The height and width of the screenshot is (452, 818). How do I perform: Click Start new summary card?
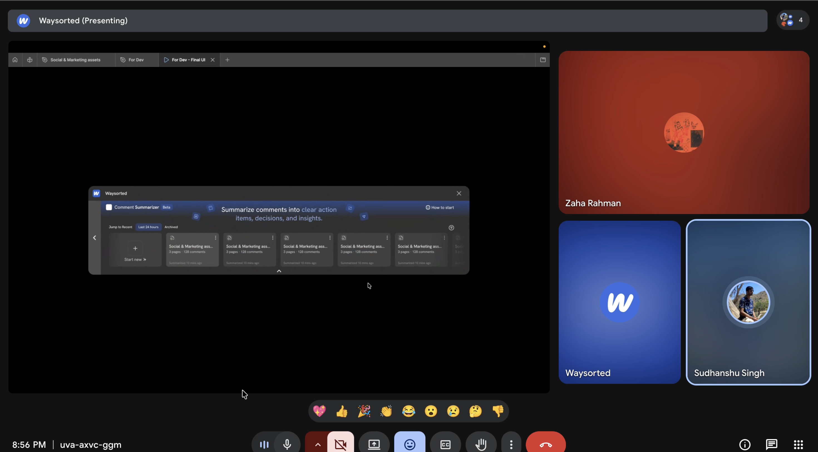click(135, 250)
